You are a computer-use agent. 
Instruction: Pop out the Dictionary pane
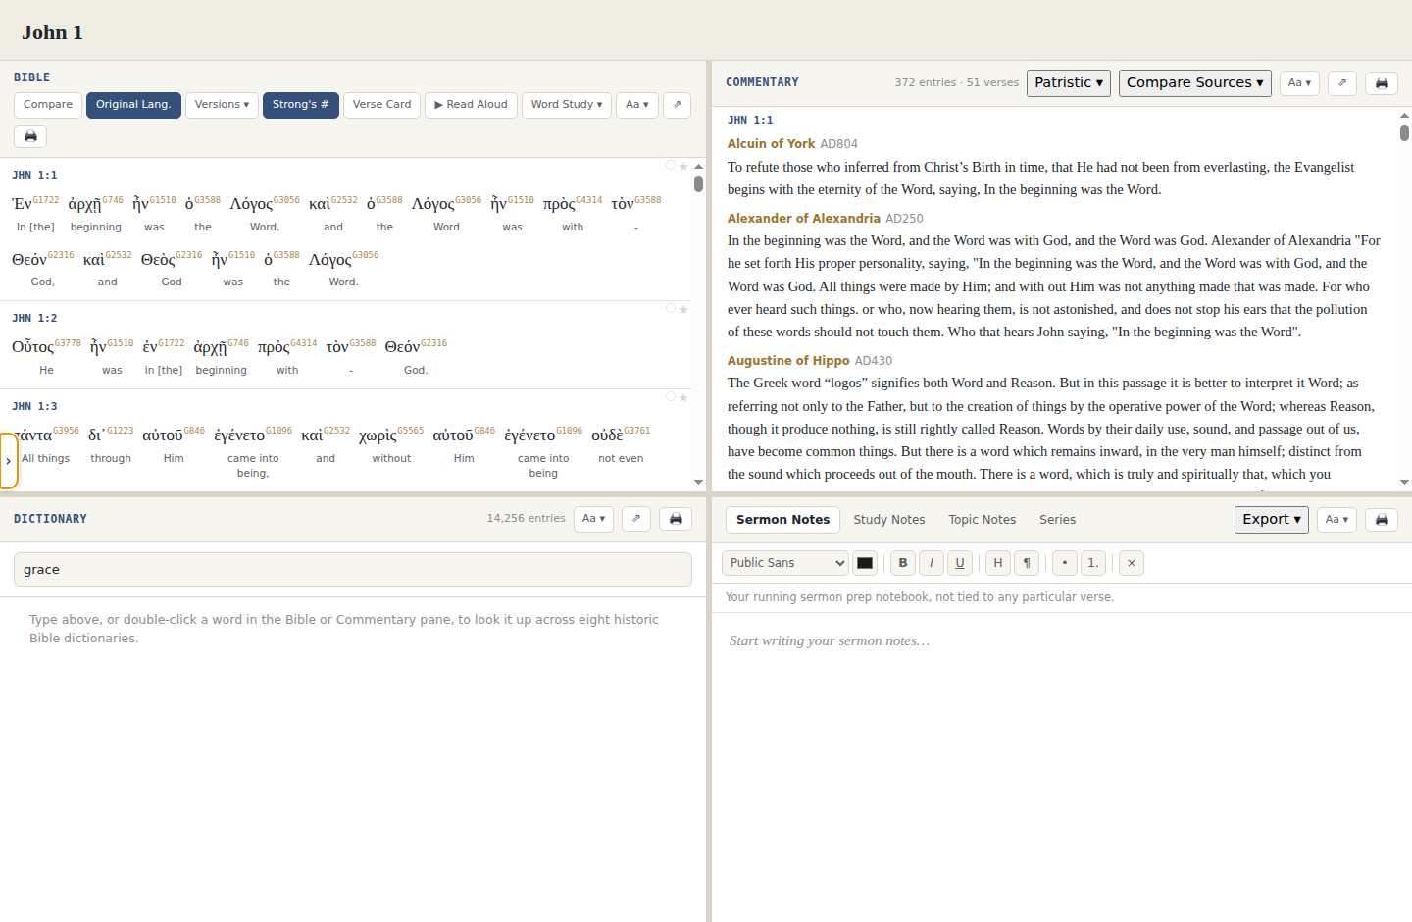(636, 519)
